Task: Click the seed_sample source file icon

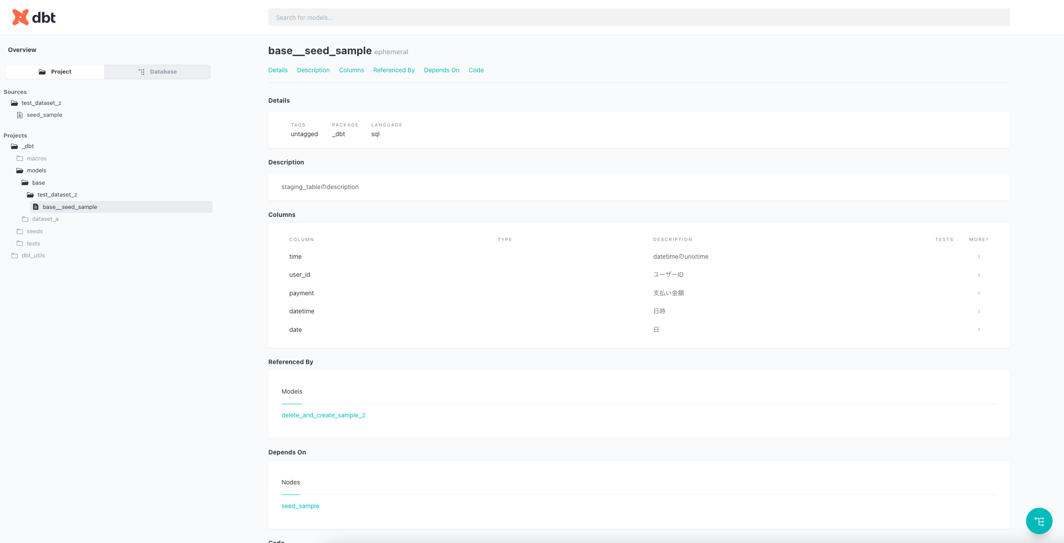Action: 20,115
